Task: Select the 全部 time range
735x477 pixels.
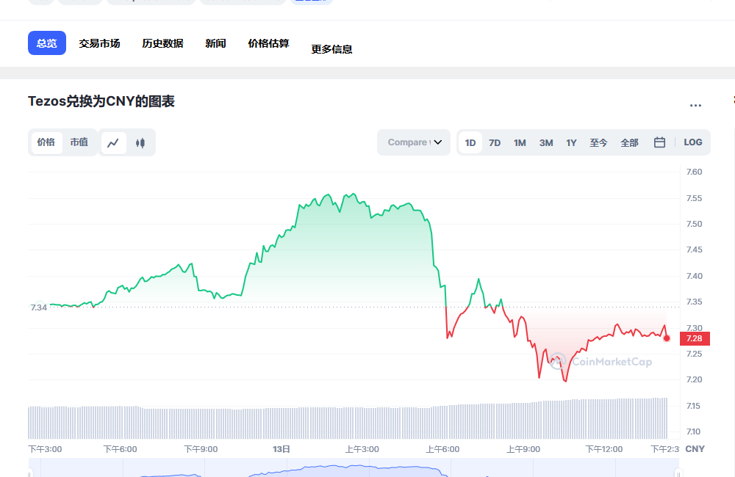Action: 630,143
